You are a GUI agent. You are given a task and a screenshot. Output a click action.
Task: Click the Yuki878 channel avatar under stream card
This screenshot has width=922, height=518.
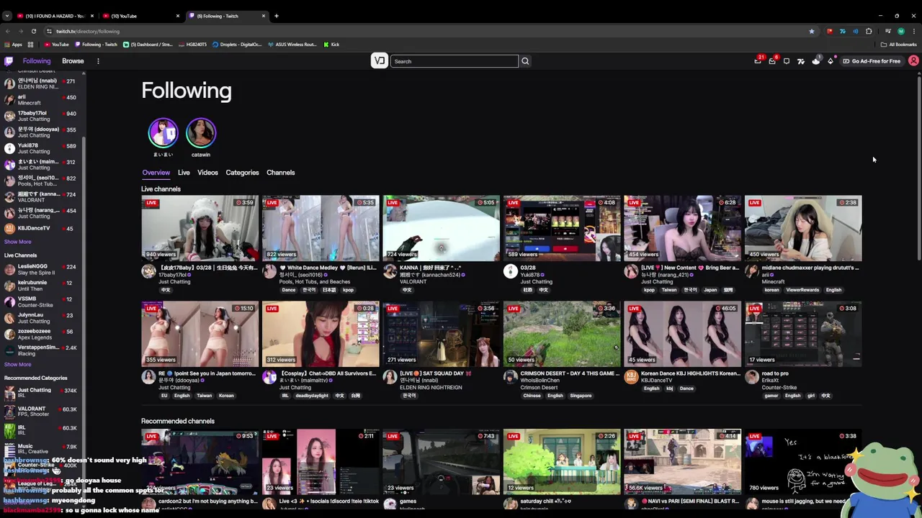[510, 271]
